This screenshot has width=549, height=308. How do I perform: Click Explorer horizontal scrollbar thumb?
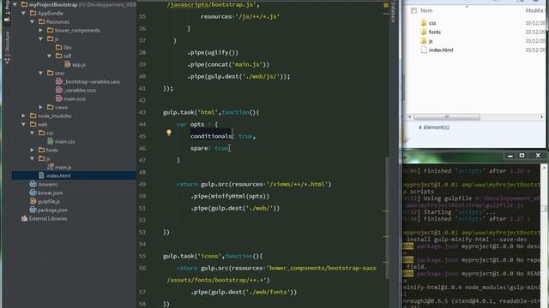(447, 117)
